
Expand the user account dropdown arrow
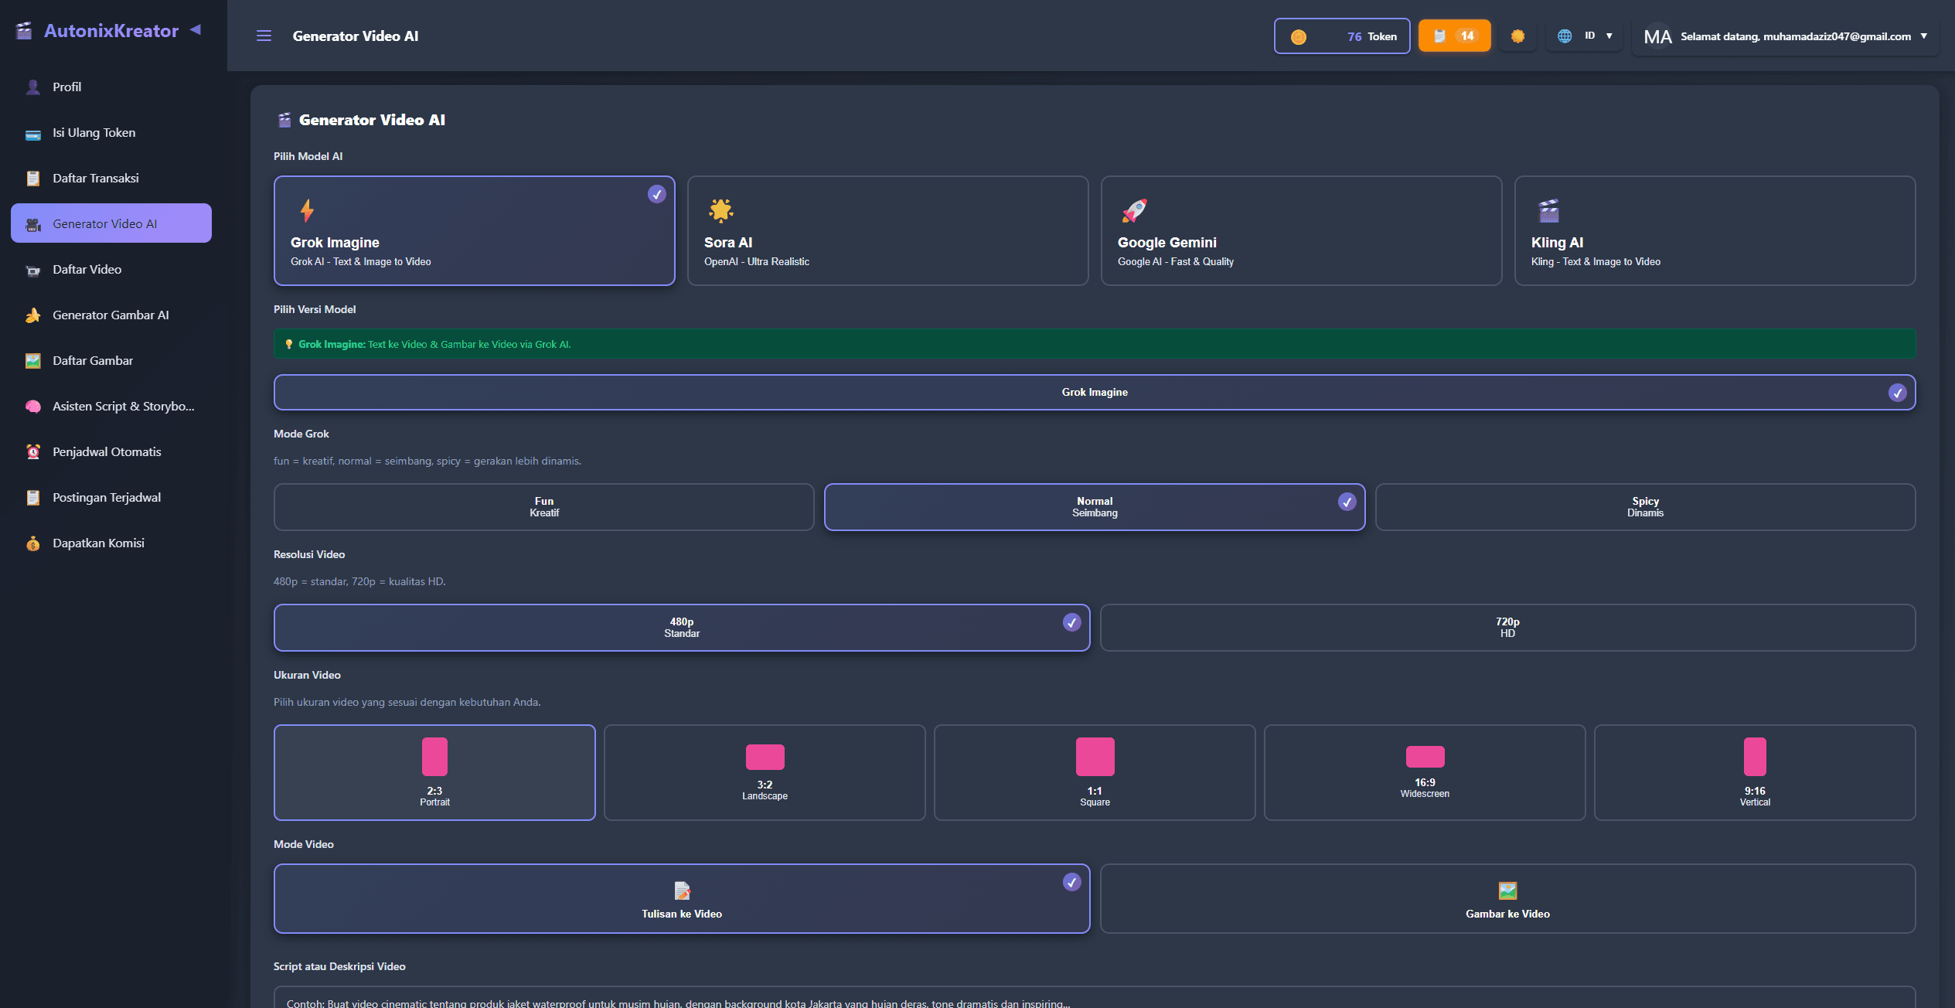coord(1924,36)
